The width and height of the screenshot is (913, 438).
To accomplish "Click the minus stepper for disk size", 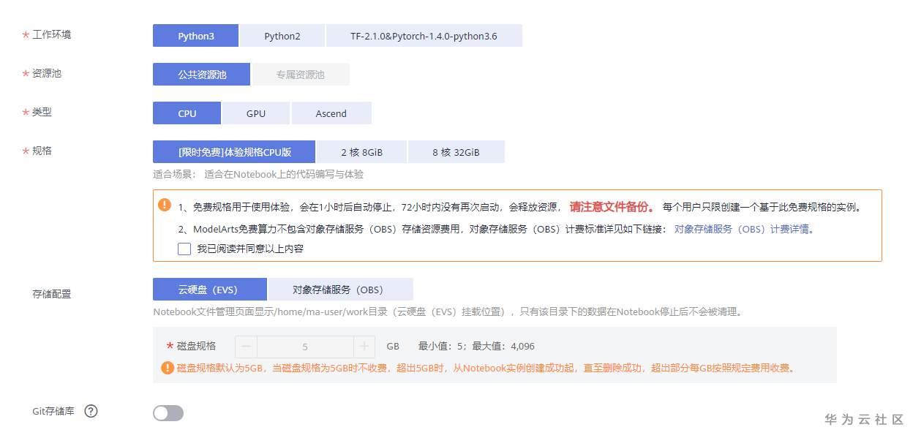I will click(x=245, y=346).
